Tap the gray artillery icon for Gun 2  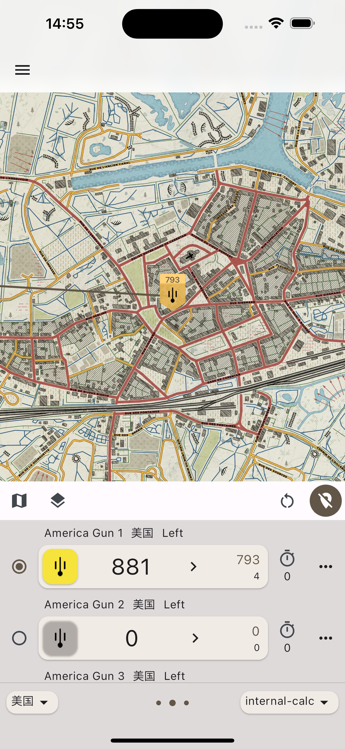pyautogui.click(x=60, y=638)
